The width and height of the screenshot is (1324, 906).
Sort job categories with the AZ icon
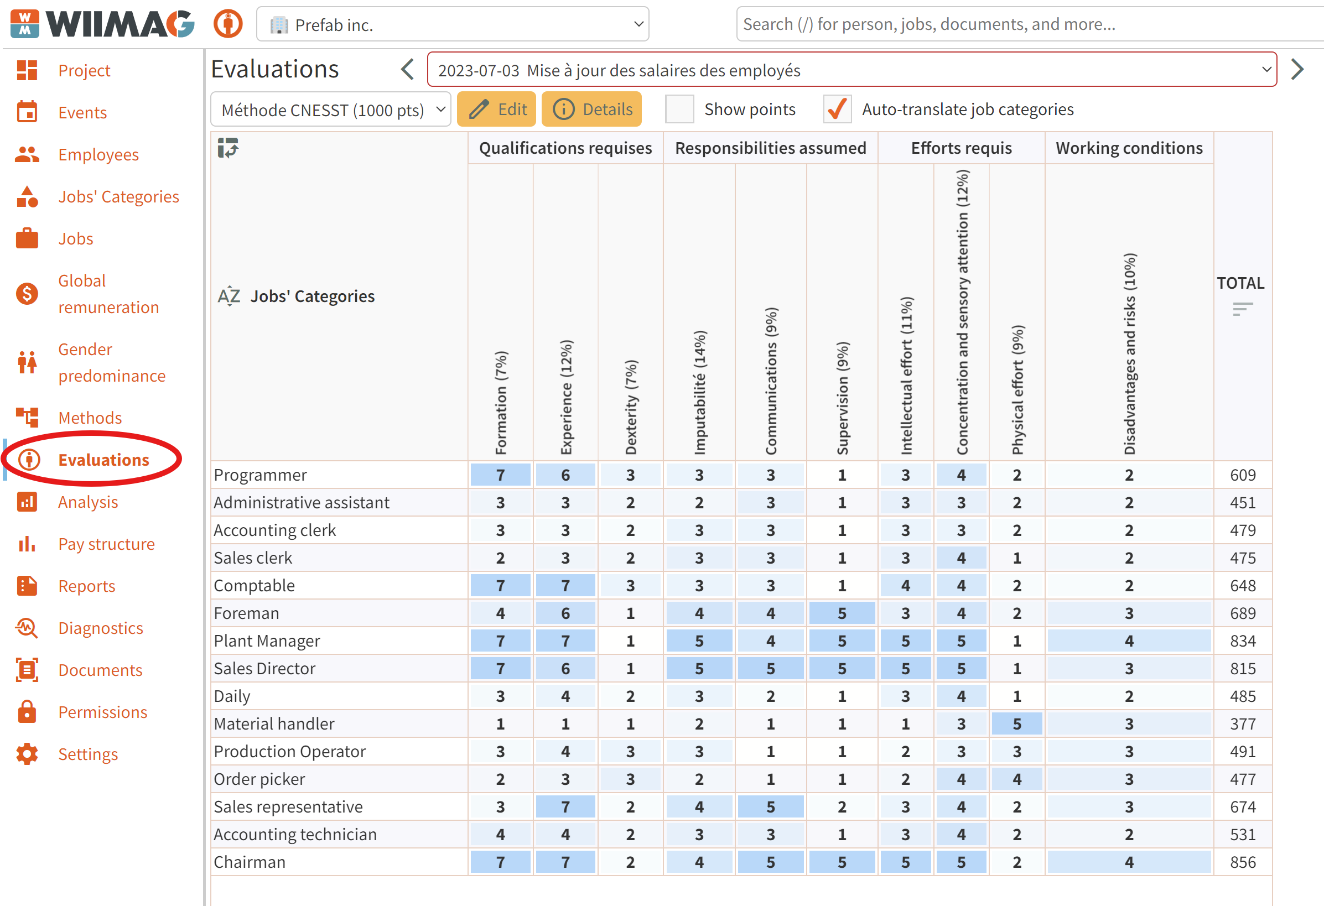229,296
